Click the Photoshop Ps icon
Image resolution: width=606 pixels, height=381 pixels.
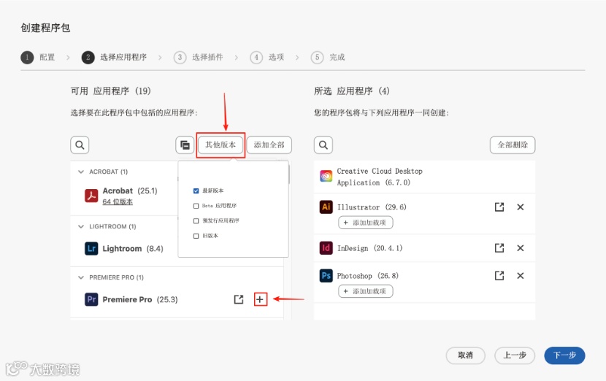coord(326,275)
